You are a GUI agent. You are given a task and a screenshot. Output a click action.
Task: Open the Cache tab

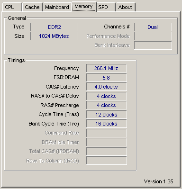pos(32,7)
